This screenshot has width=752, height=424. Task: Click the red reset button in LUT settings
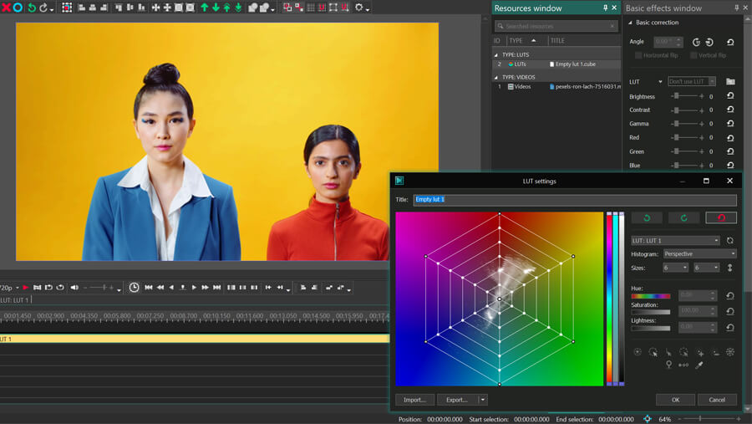[x=721, y=218]
